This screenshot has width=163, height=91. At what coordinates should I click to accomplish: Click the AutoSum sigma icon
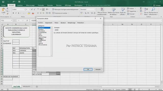point(141,8)
